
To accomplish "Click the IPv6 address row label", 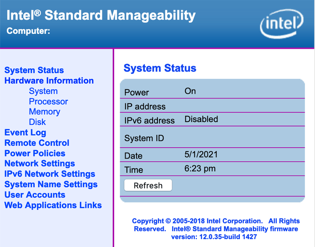I will [x=150, y=121].
